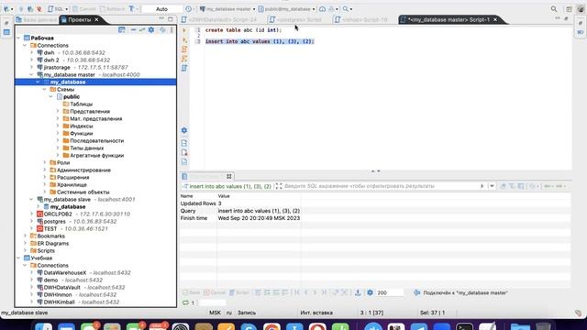Open the transaction mode Auto field
This screenshot has height=330, width=587.
pos(162,8)
